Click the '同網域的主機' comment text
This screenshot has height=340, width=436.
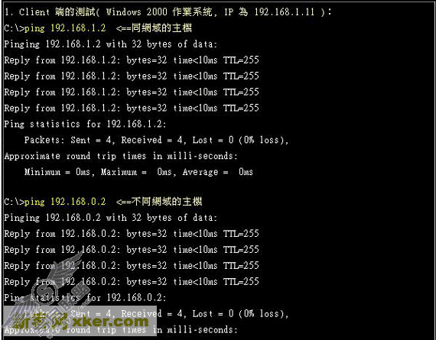[x=161, y=28]
